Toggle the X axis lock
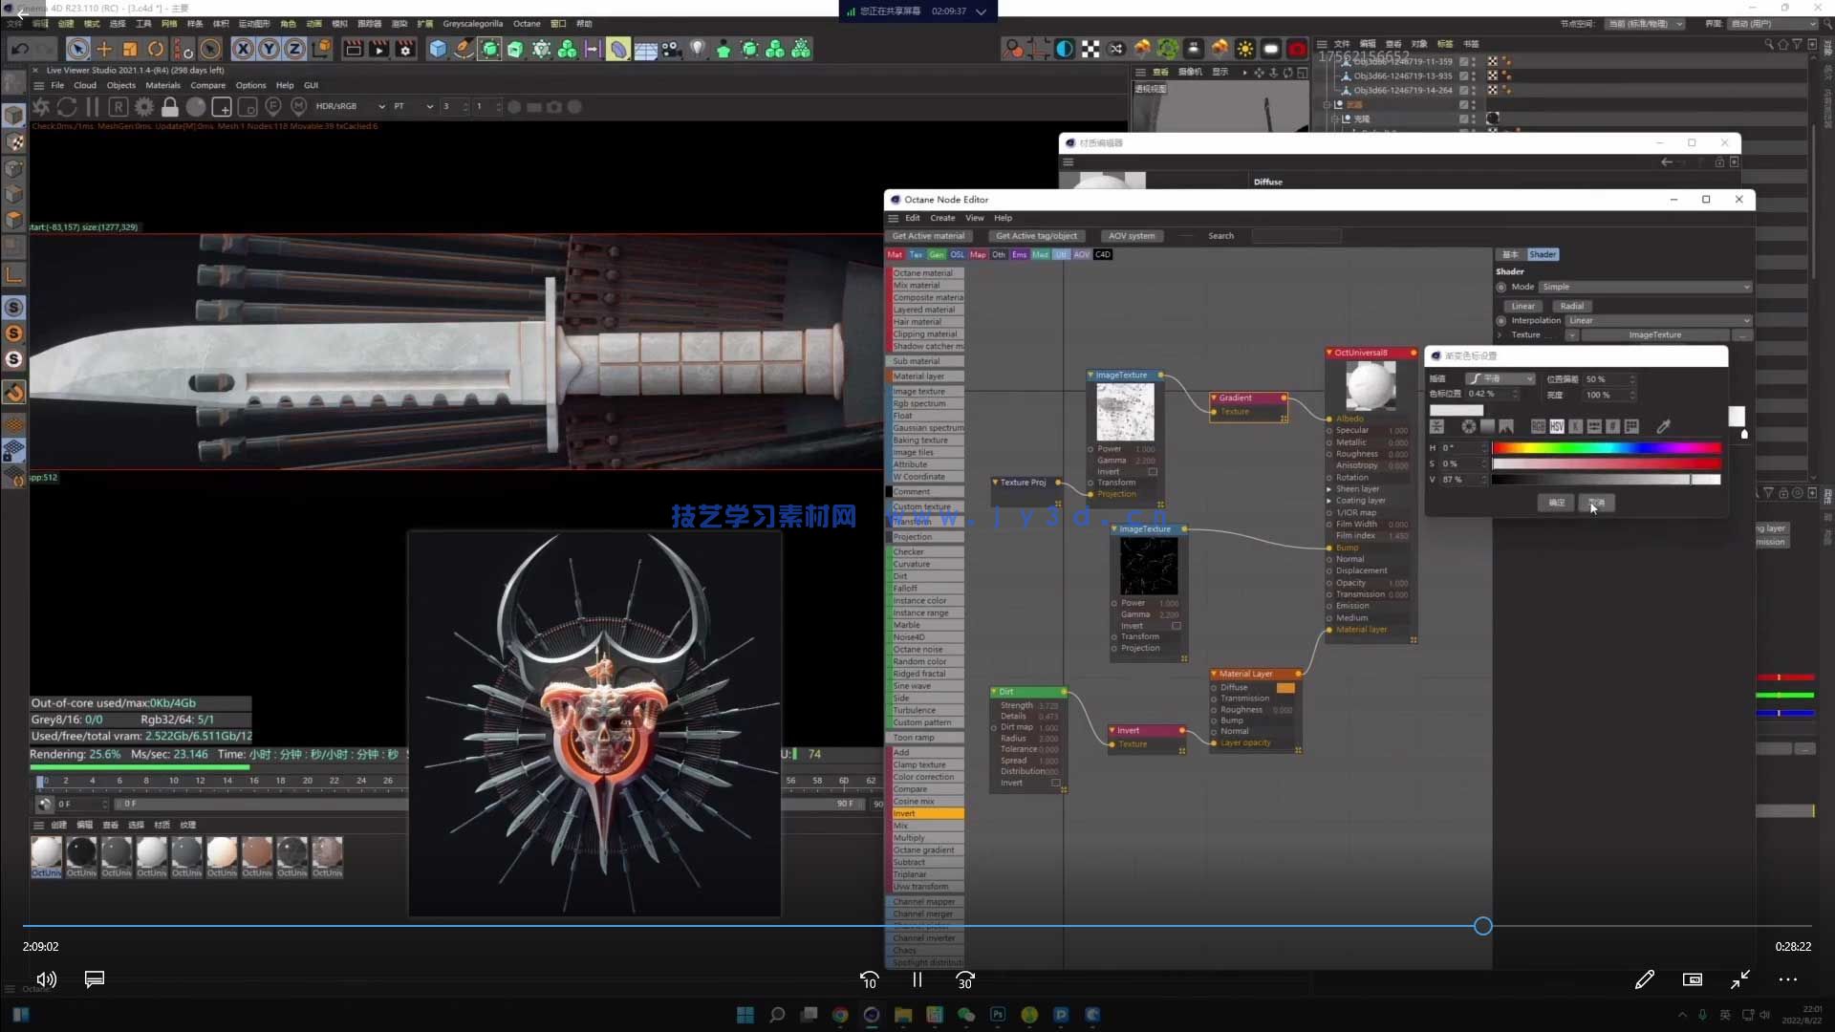This screenshot has height=1032, width=1835. tap(244, 49)
